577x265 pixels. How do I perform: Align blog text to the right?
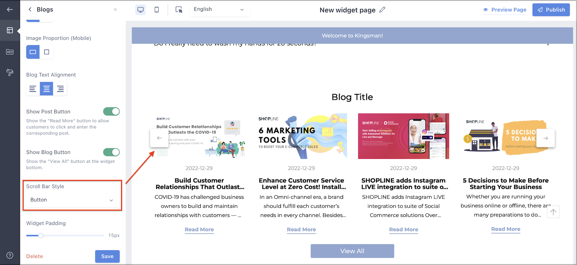(60, 89)
